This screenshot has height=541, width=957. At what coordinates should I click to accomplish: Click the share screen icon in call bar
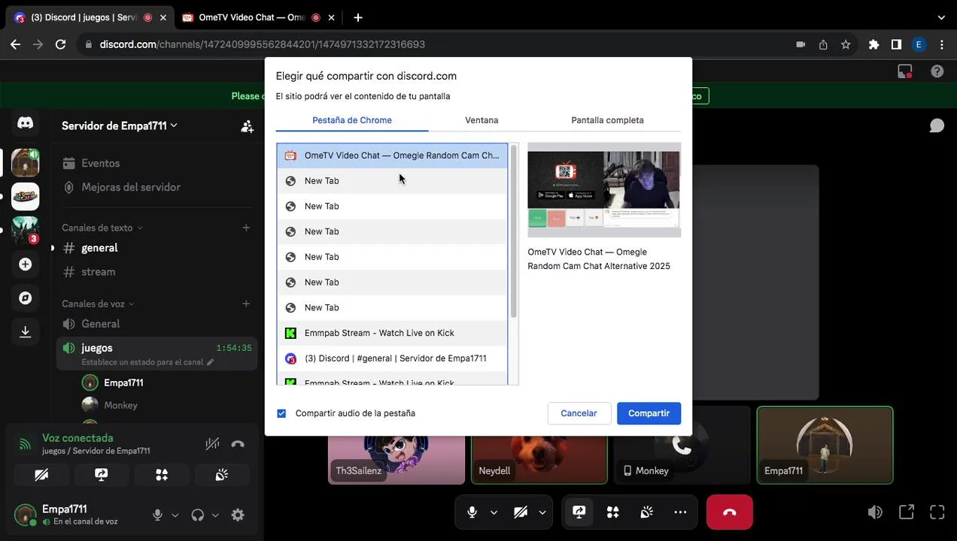tap(579, 512)
